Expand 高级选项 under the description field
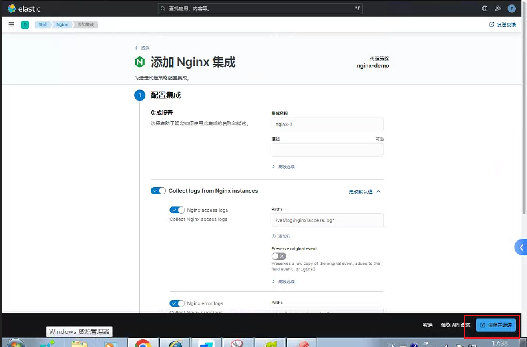The height and width of the screenshot is (347, 527). [x=283, y=167]
